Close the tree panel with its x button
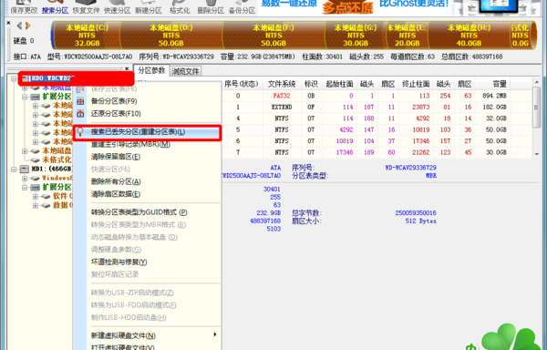The image size is (547, 350). [127, 68]
